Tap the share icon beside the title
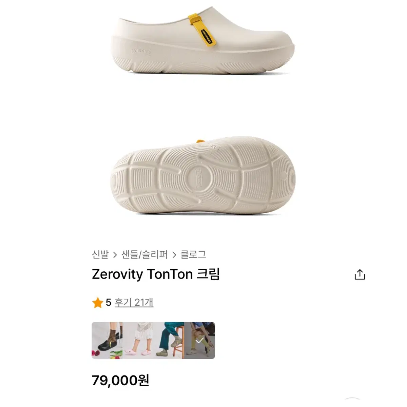 pyautogui.click(x=360, y=274)
